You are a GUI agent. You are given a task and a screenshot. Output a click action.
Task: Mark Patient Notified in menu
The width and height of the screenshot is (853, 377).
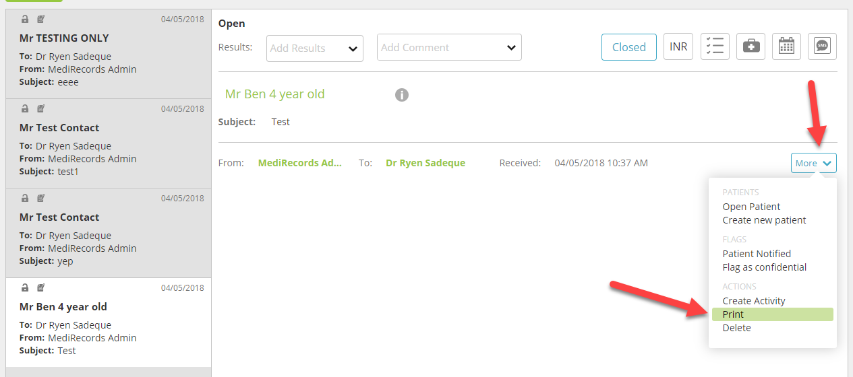757,254
